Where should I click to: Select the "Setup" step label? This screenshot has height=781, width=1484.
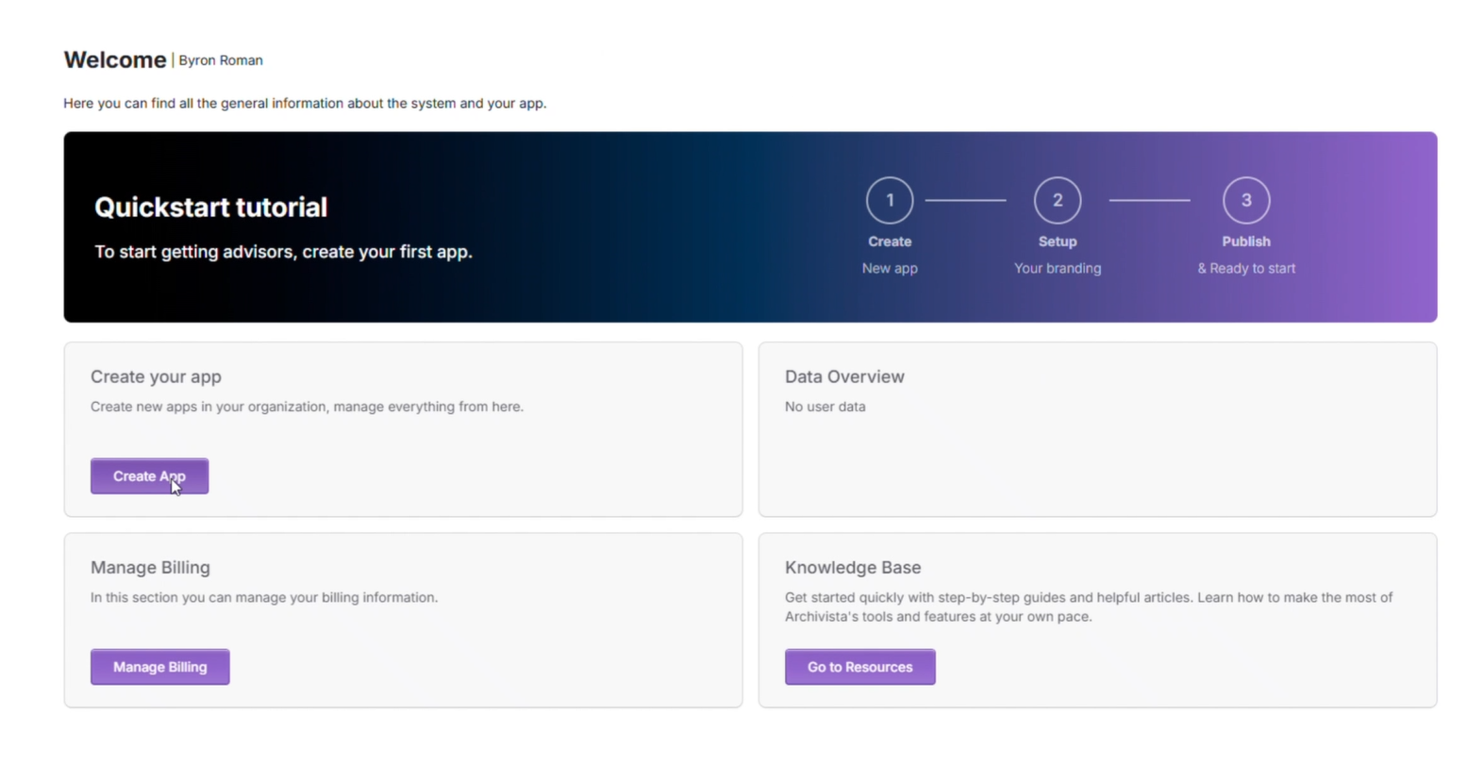(1057, 241)
